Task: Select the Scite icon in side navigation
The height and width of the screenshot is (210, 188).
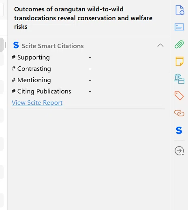Action: 179,130
